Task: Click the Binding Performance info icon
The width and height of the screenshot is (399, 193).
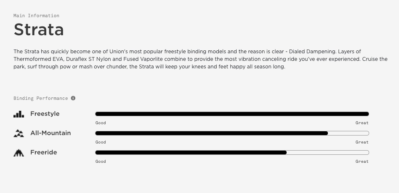Action: [x=73, y=98]
